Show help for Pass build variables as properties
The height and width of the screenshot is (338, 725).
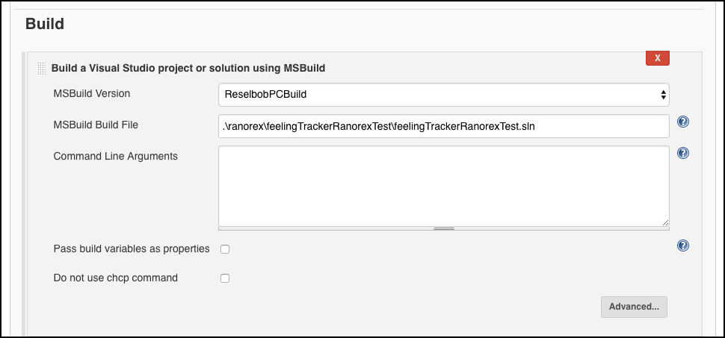[x=683, y=245]
